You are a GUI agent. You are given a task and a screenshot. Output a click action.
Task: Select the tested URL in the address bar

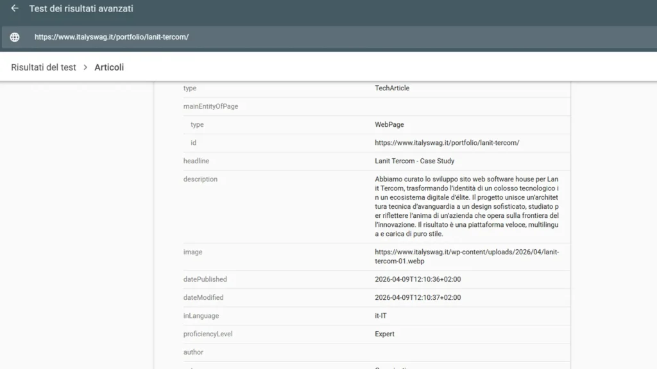pos(112,37)
